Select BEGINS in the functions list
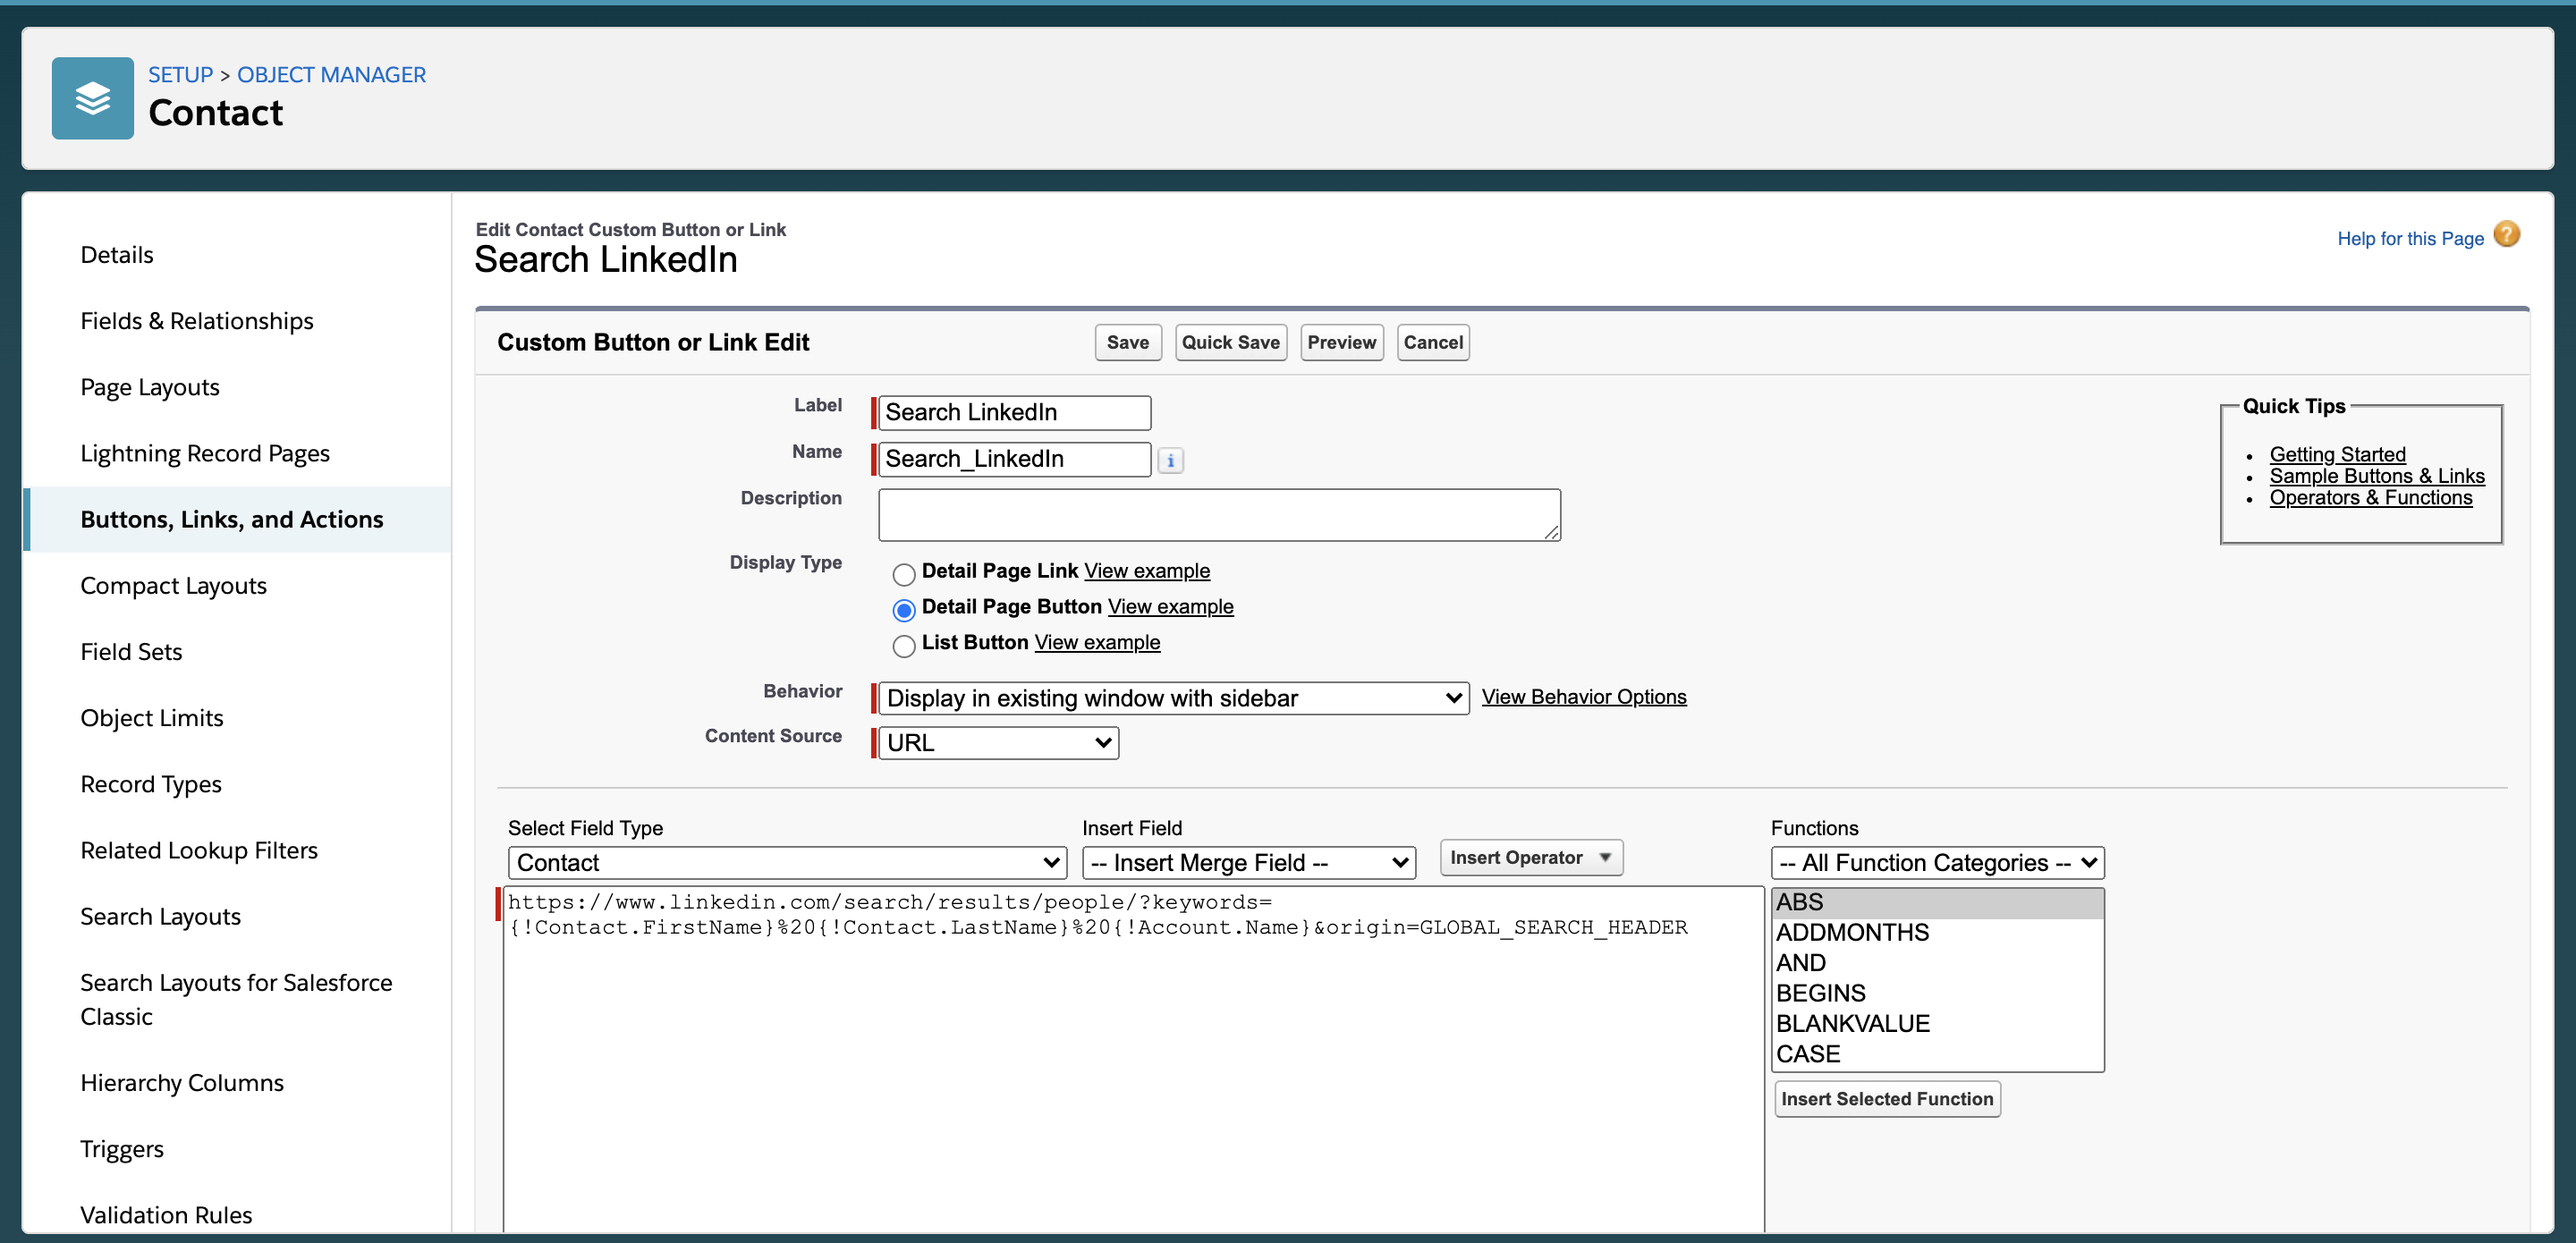The width and height of the screenshot is (2576, 1243). pyautogui.click(x=1937, y=993)
